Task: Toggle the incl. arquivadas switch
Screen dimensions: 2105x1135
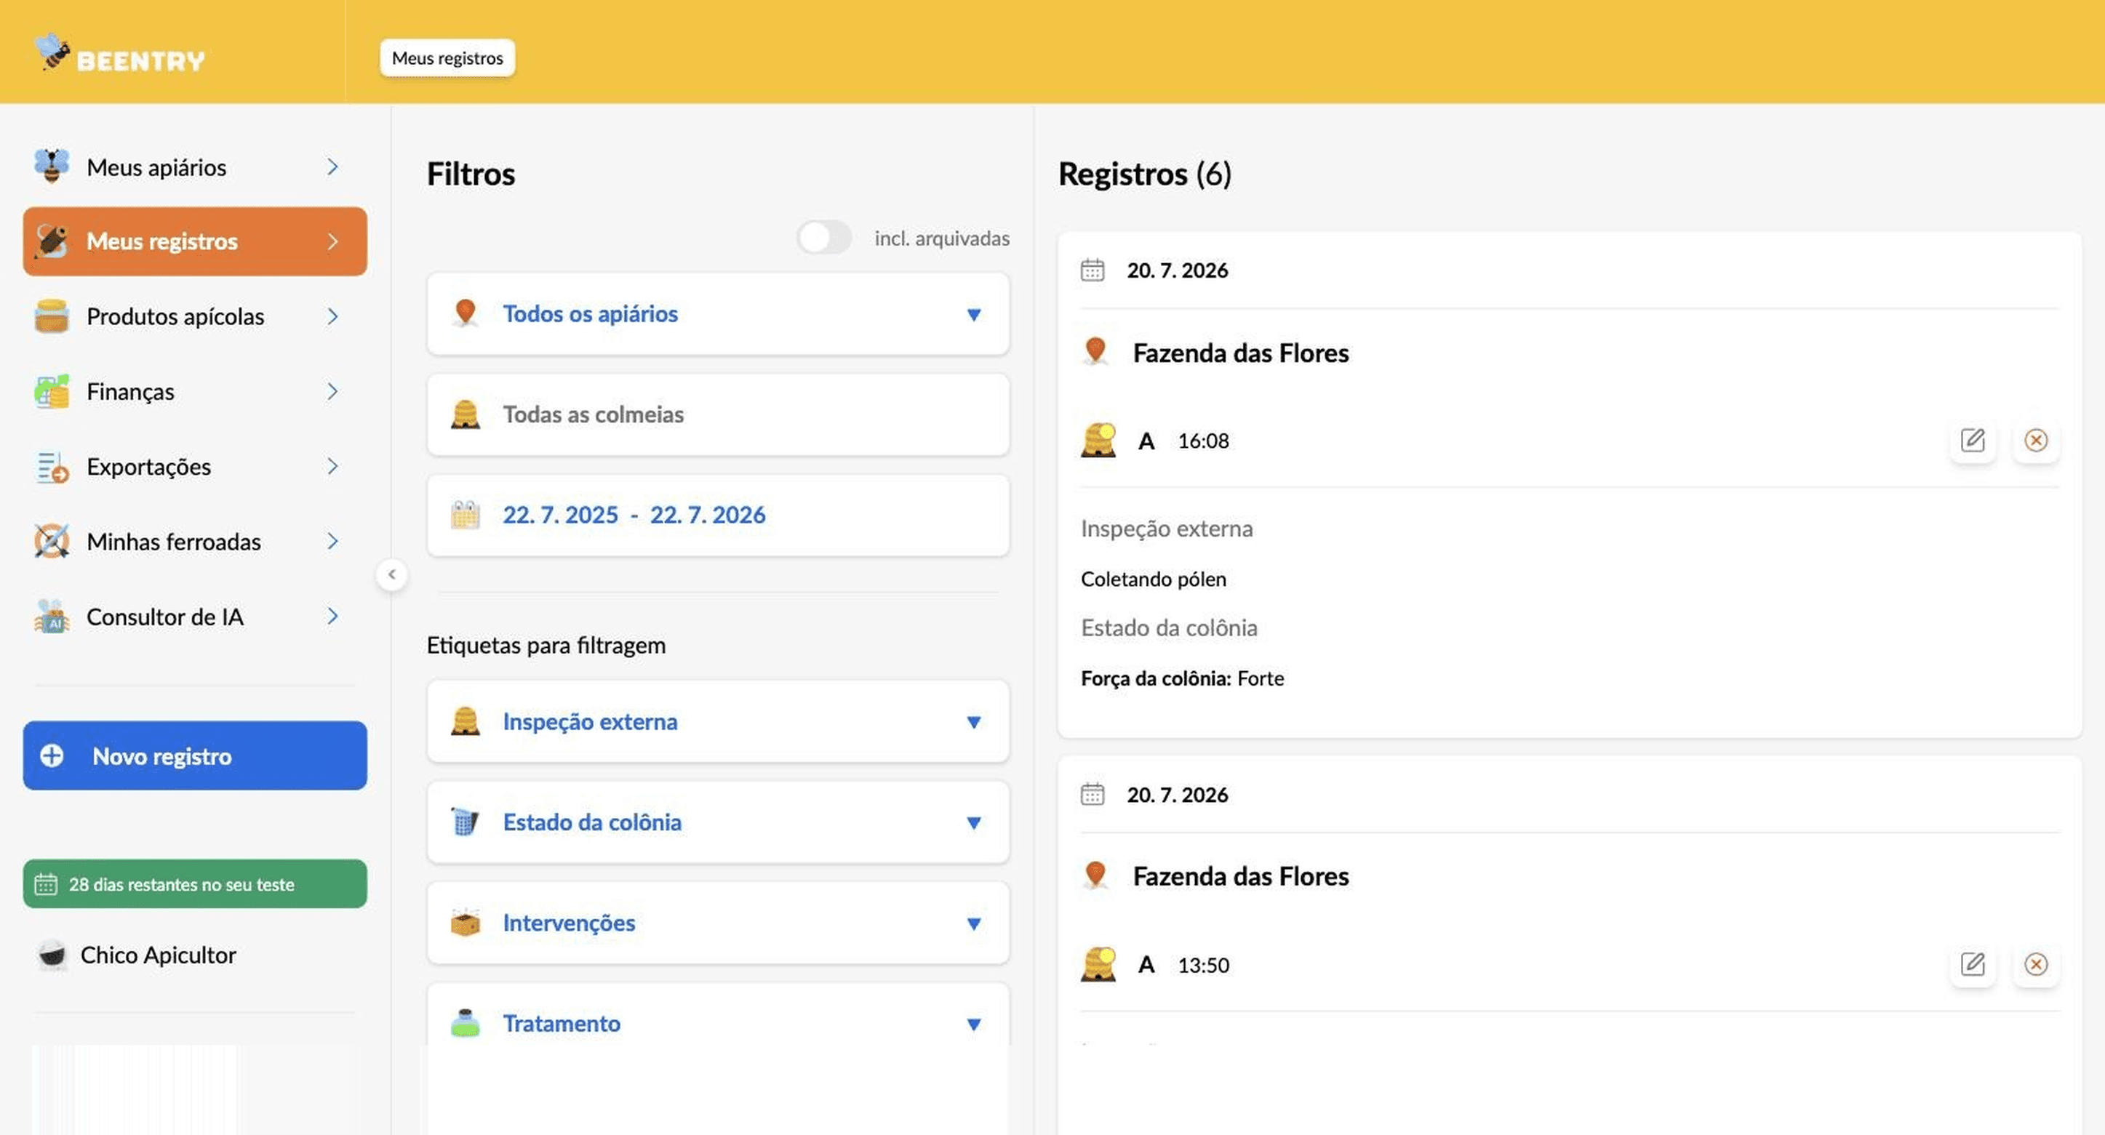Action: [x=823, y=238]
